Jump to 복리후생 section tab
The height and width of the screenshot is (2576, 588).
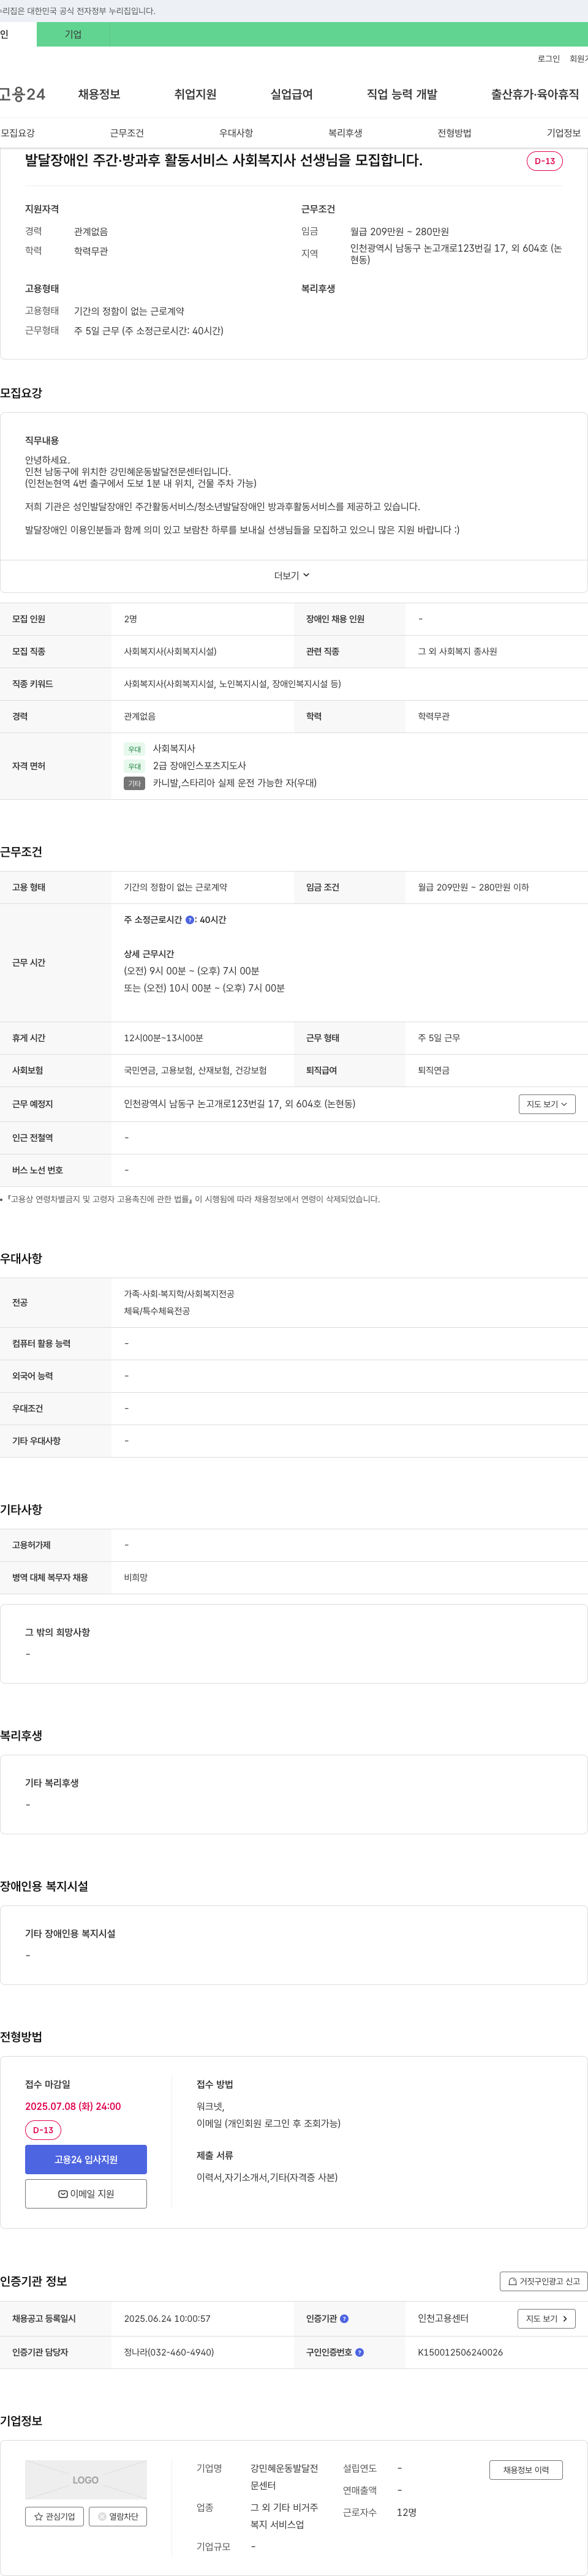coord(345,133)
